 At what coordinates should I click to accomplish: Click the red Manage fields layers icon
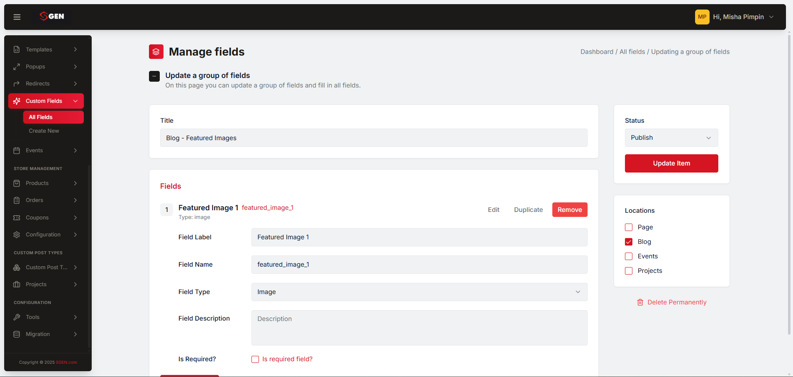[x=156, y=52]
